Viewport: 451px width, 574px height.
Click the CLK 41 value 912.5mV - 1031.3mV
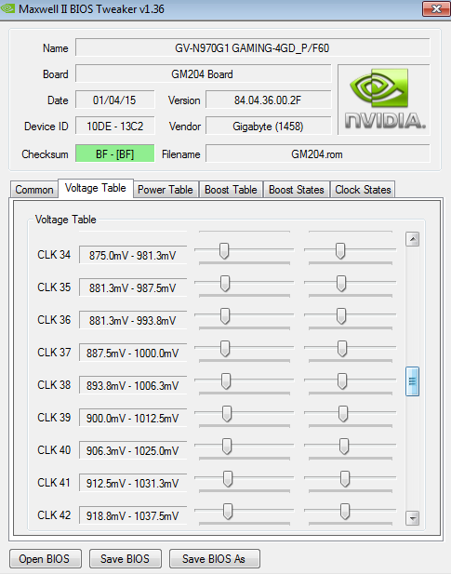pyautogui.click(x=133, y=483)
